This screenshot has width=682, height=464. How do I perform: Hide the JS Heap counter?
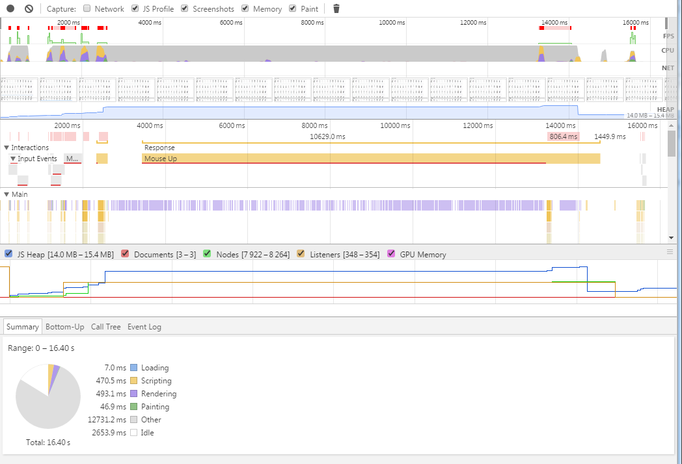coord(9,254)
